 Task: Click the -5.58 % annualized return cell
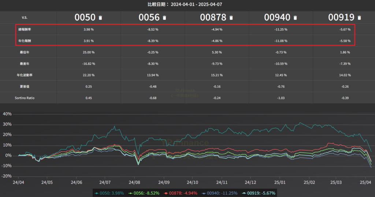coord(345,41)
